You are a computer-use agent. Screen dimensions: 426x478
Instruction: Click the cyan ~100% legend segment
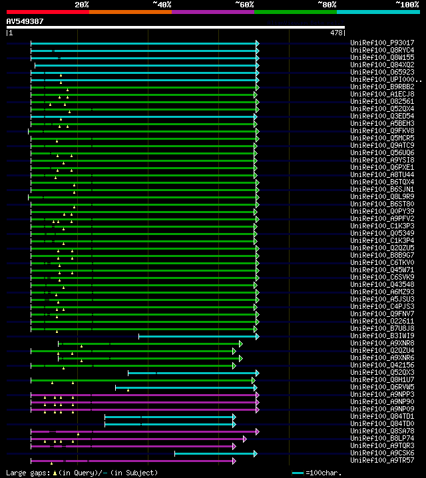pos(379,12)
